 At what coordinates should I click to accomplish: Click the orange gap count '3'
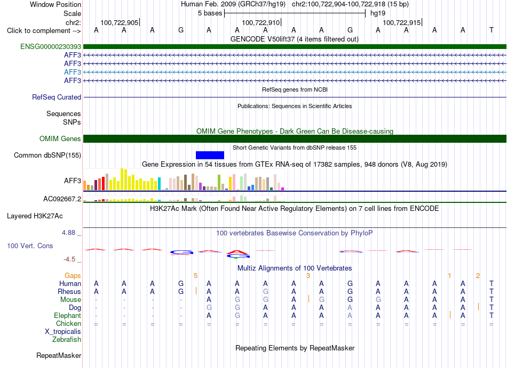pyautogui.click(x=308, y=276)
